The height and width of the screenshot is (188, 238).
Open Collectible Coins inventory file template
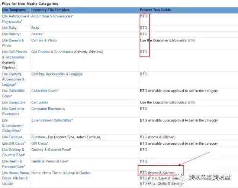pyautogui.click(x=45, y=91)
